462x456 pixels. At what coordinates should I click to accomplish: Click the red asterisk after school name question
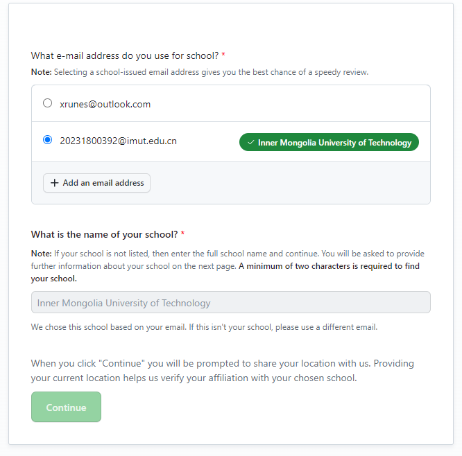point(182,234)
